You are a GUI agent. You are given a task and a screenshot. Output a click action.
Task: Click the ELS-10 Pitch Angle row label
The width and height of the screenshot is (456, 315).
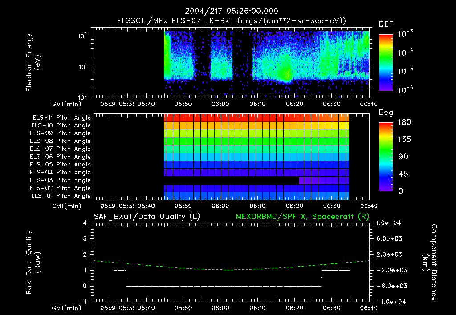click(61, 125)
